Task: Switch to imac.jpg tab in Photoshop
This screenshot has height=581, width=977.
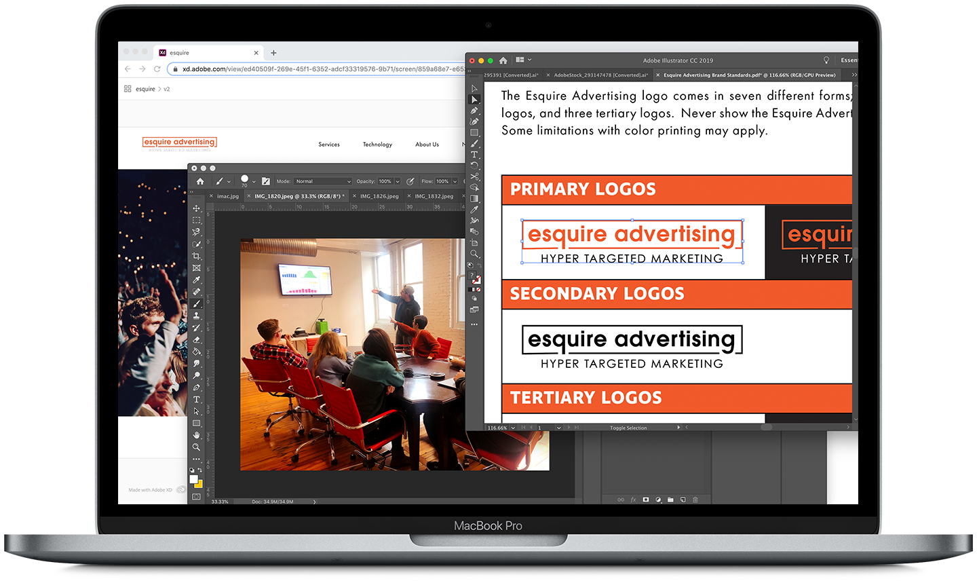Action: pos(228,196)
